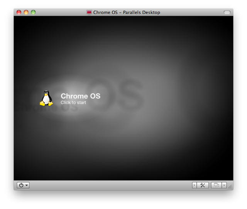247x209 pixels.
Task: Expand the status bar arrow beside the tools icon
Action: (x=195, y=185)
